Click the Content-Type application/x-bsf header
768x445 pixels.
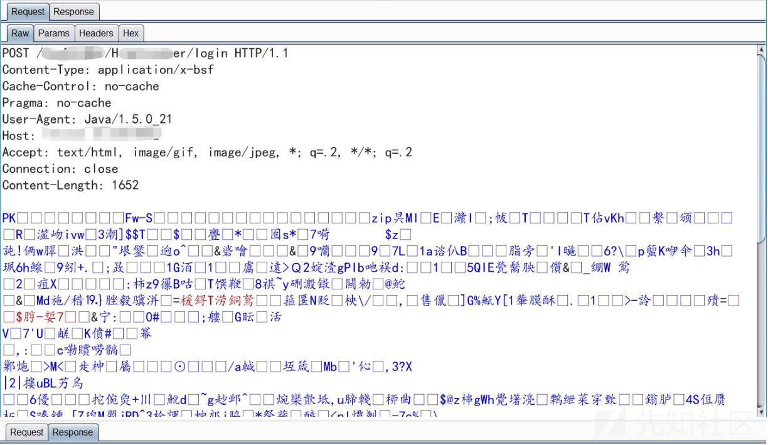click(x=108, y=70)
